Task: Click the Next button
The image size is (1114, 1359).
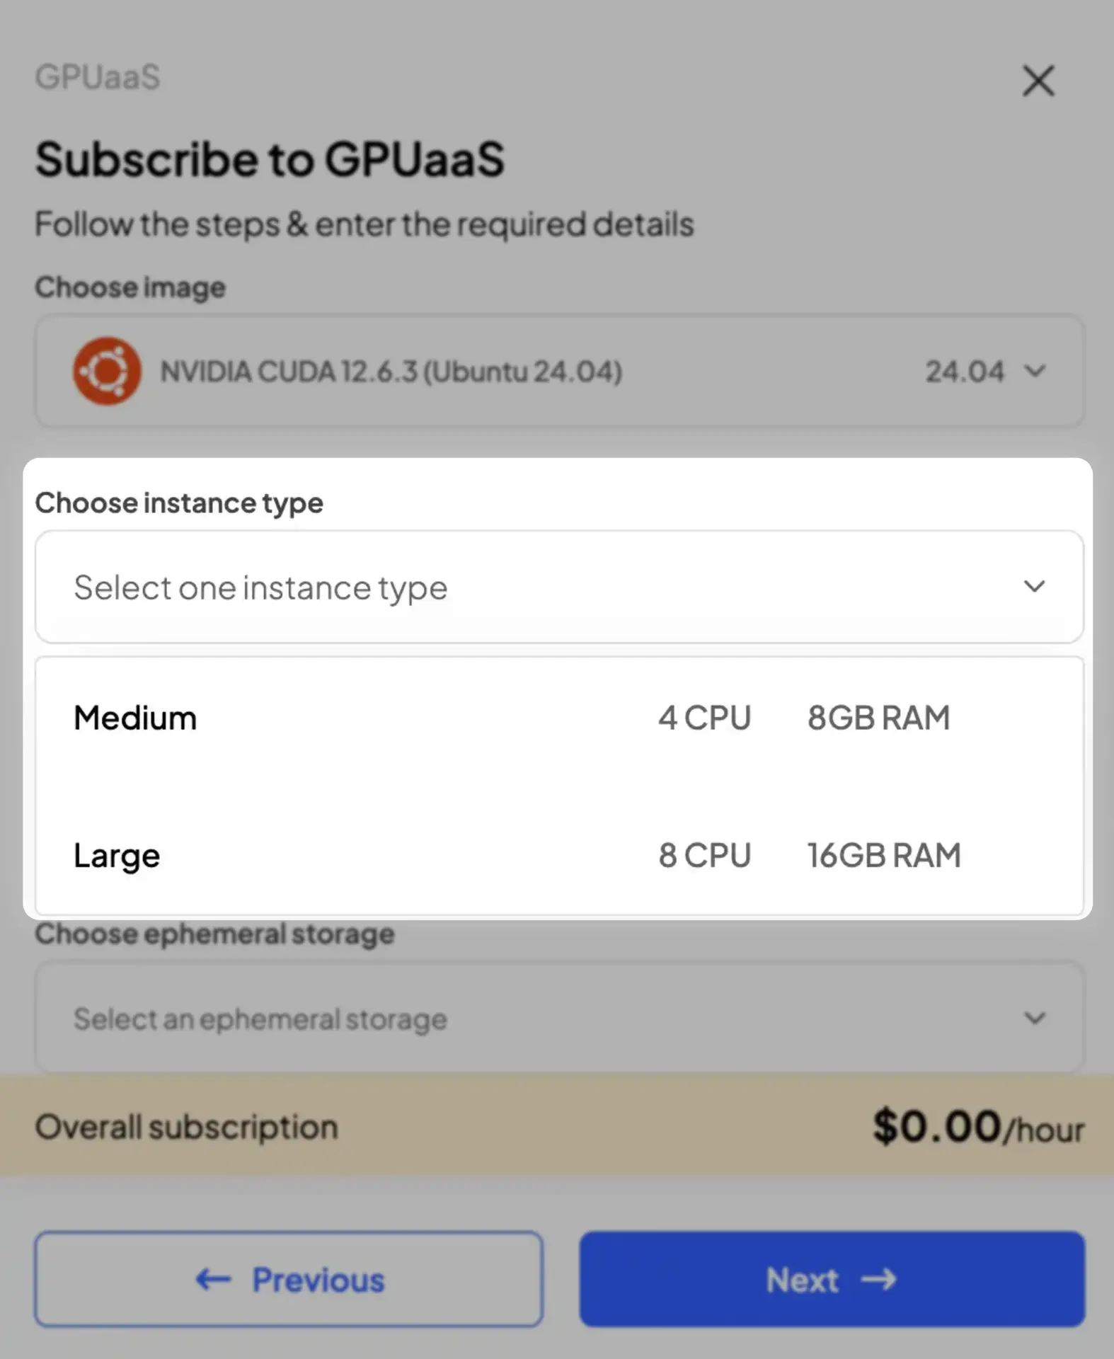Action: (832, 1280)
